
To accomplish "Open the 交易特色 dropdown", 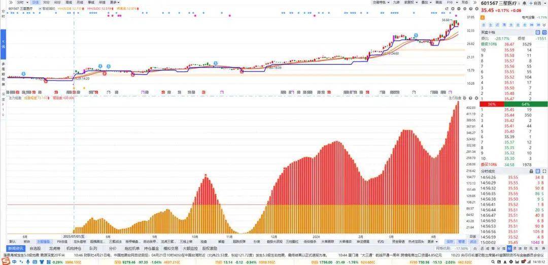I will pos(380,3).
